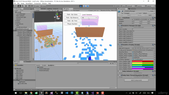Screen dimensions: 169x95
Task: Toggle the Global orientation button
Action: click(43, 6)
